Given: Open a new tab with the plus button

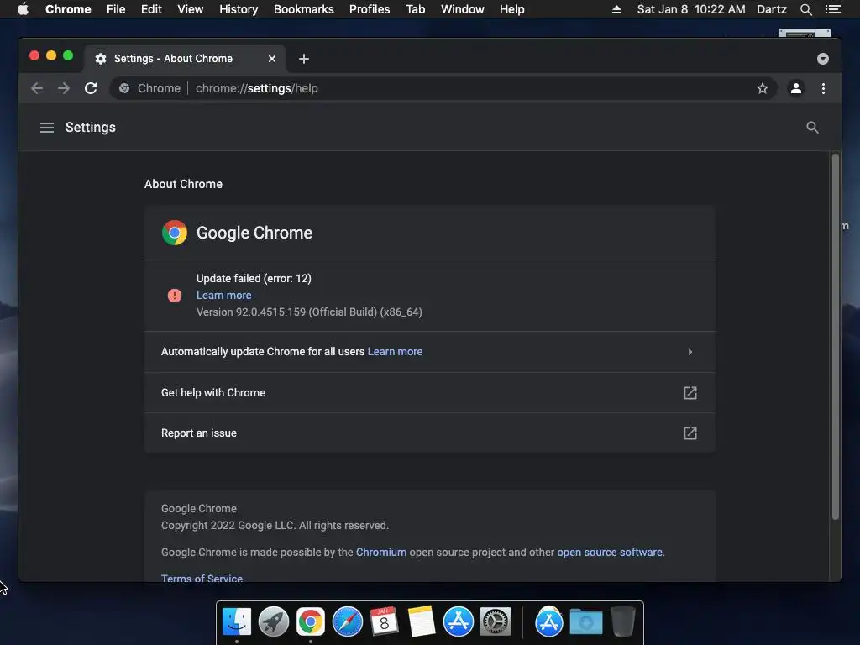Looking at the screenshot, I should (x=304, y=59).
